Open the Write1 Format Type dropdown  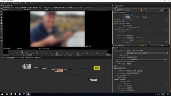pyautogui.click(x=132, y=57)
